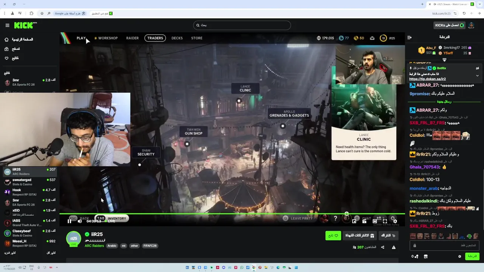Open the user profile avatar menu
This screenshot has height=272, width=484.
471,25
